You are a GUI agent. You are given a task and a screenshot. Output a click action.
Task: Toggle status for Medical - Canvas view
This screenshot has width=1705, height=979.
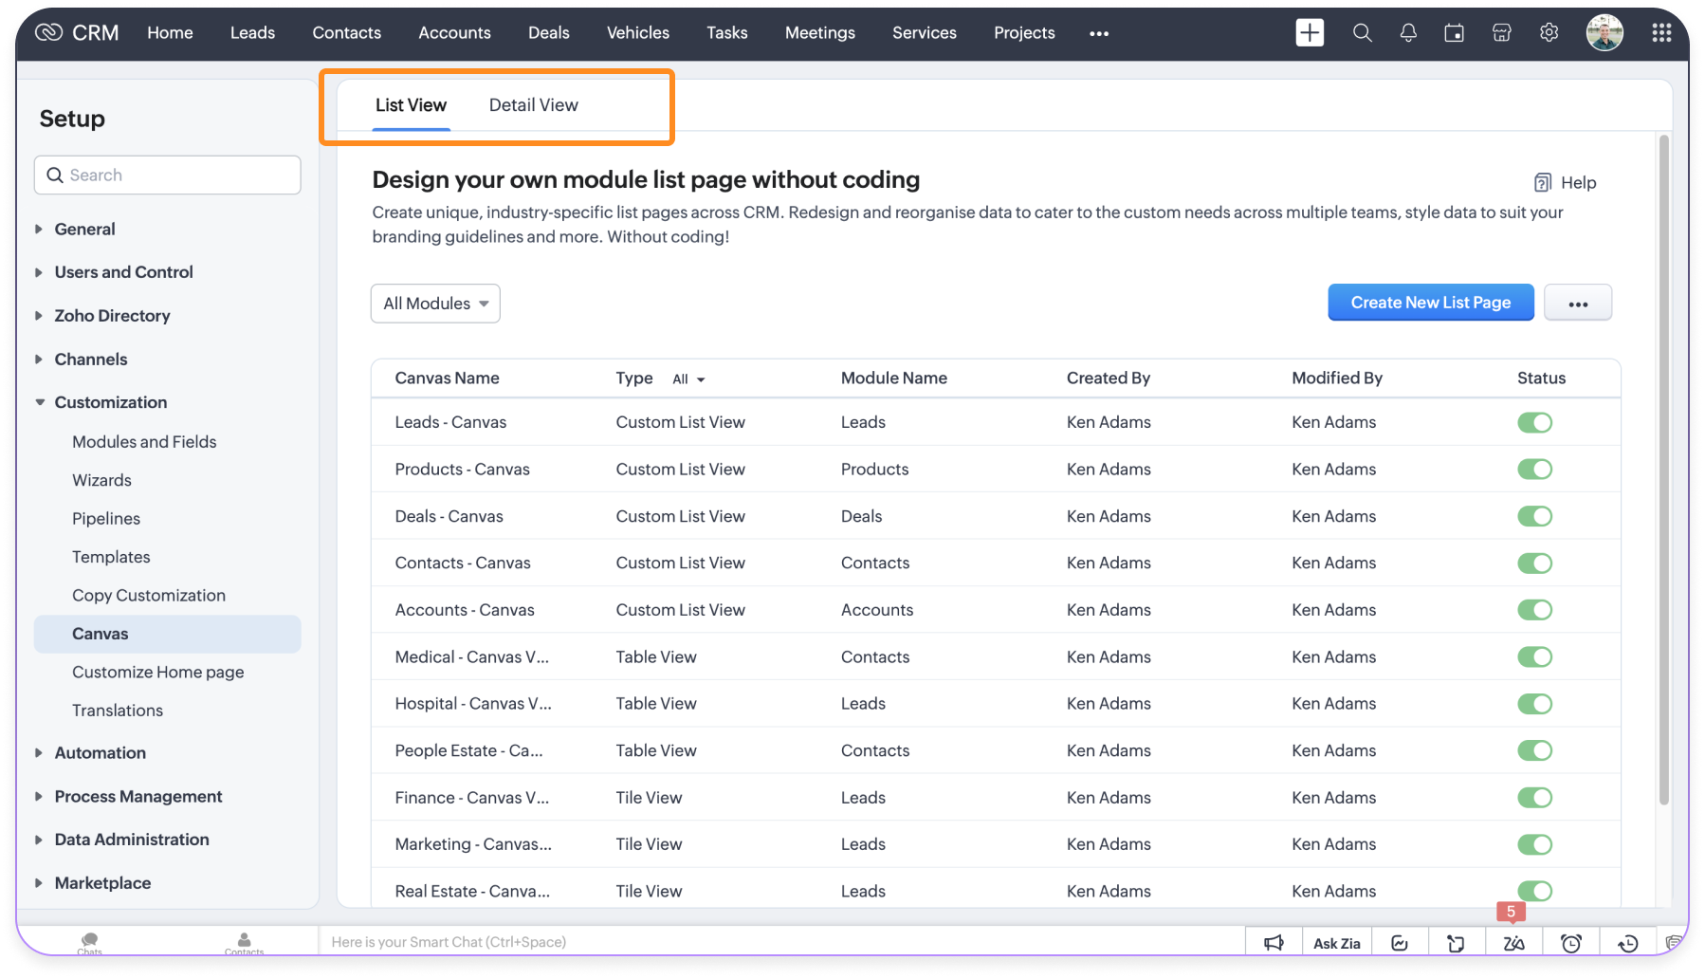pyautogui.click(x=1534, y=656)
